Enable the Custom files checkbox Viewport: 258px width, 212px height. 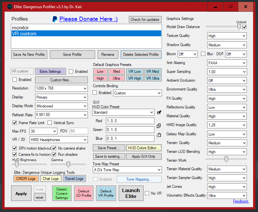click(15, 80)
